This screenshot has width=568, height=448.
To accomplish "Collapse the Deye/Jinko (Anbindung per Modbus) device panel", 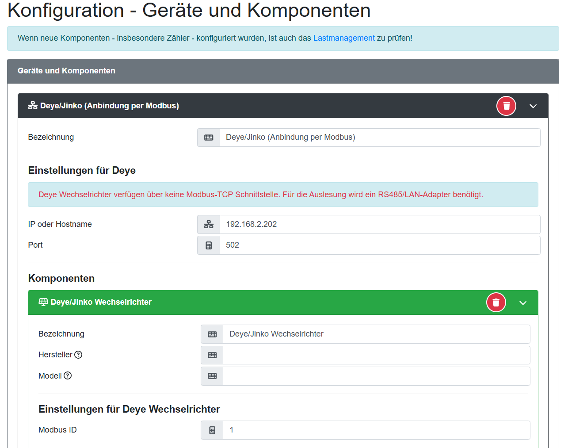I will point(533,106).
